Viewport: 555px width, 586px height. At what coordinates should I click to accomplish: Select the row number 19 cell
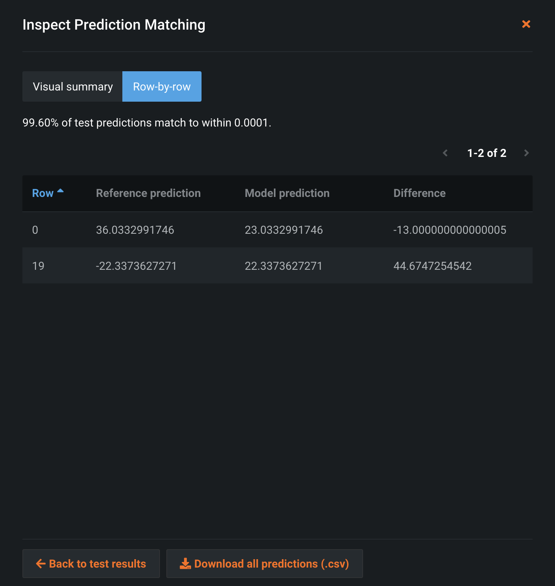38,266
